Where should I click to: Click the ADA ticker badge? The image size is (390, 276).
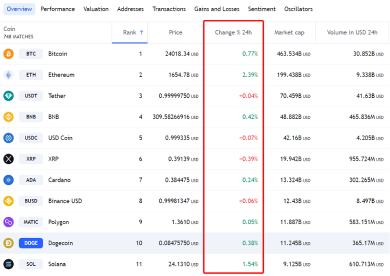tap(31, 180)
